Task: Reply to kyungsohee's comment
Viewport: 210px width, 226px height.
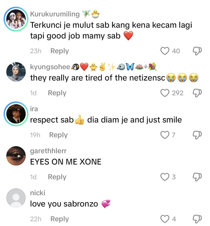Action: pos(57,93)
